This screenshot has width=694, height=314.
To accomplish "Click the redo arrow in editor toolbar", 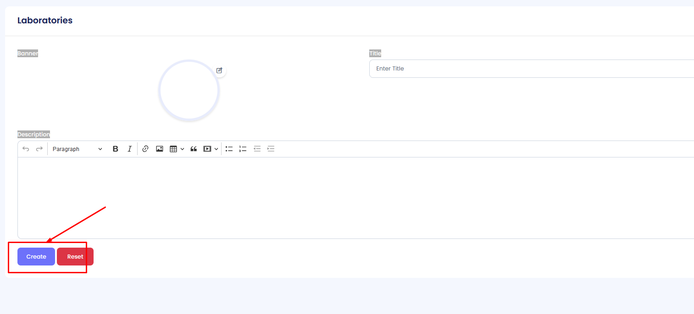I will click(39, 149).
